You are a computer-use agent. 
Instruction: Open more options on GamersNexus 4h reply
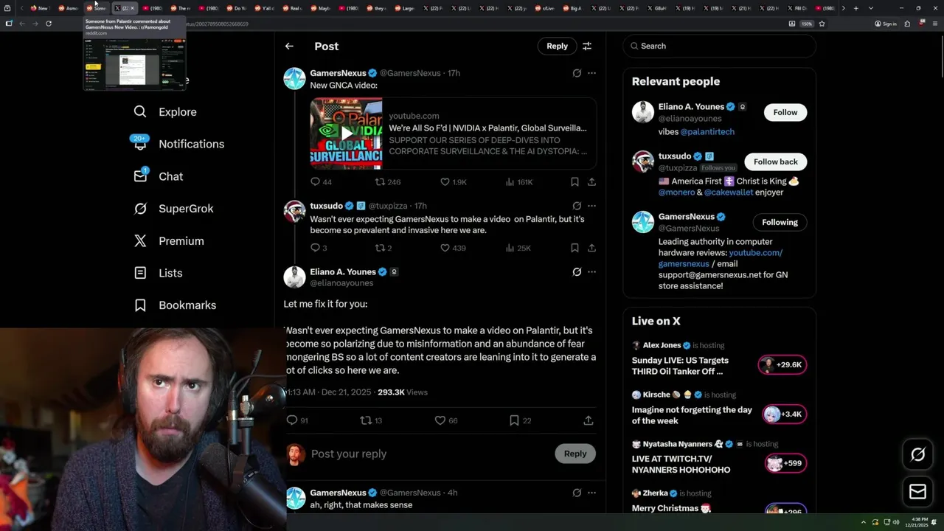tap(591, 493)
